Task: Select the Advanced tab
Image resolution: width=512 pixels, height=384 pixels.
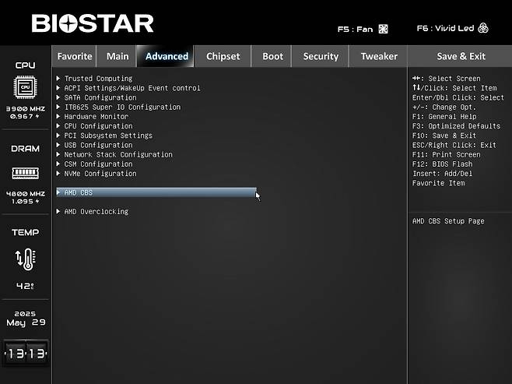Action: pos(167,56)
